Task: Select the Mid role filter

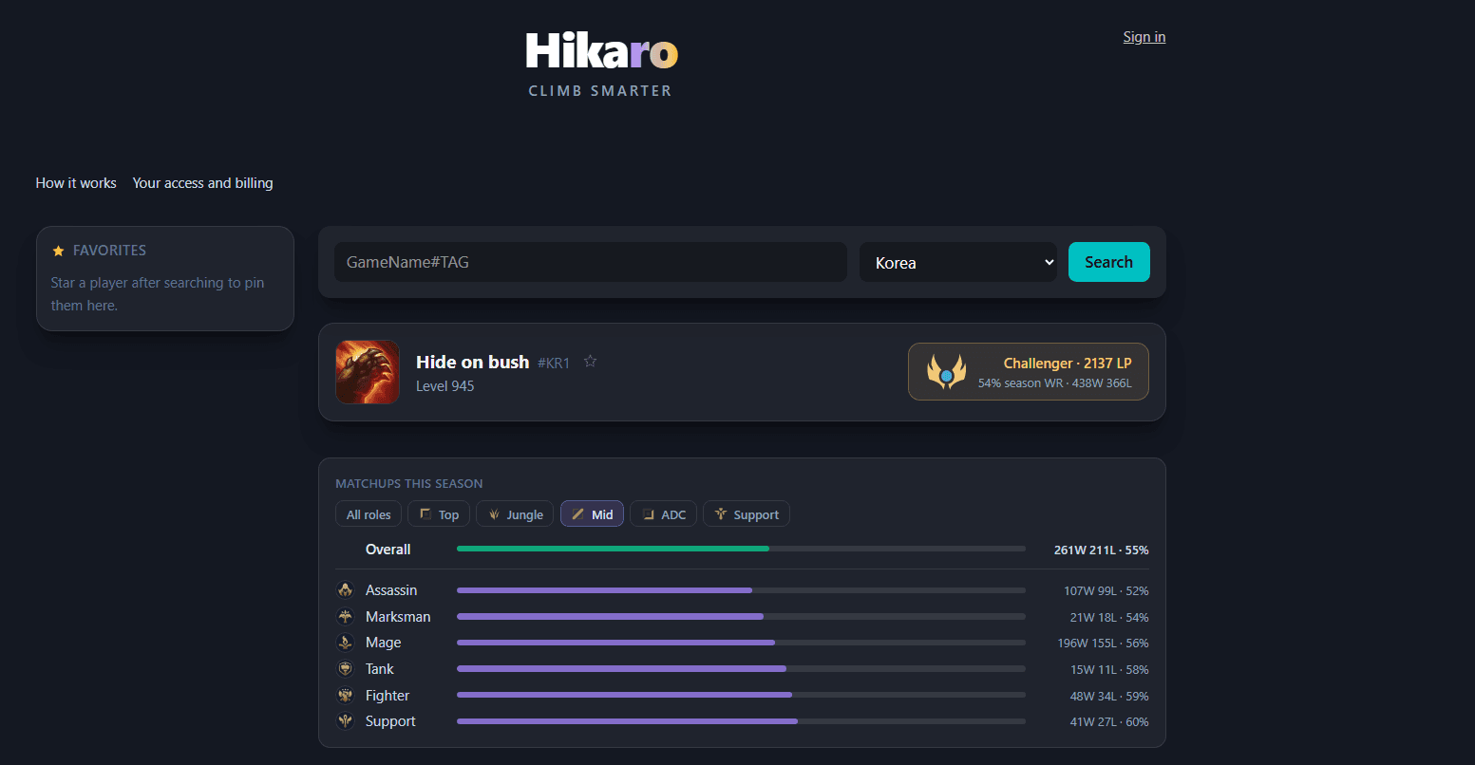Action: click(593, 514)
